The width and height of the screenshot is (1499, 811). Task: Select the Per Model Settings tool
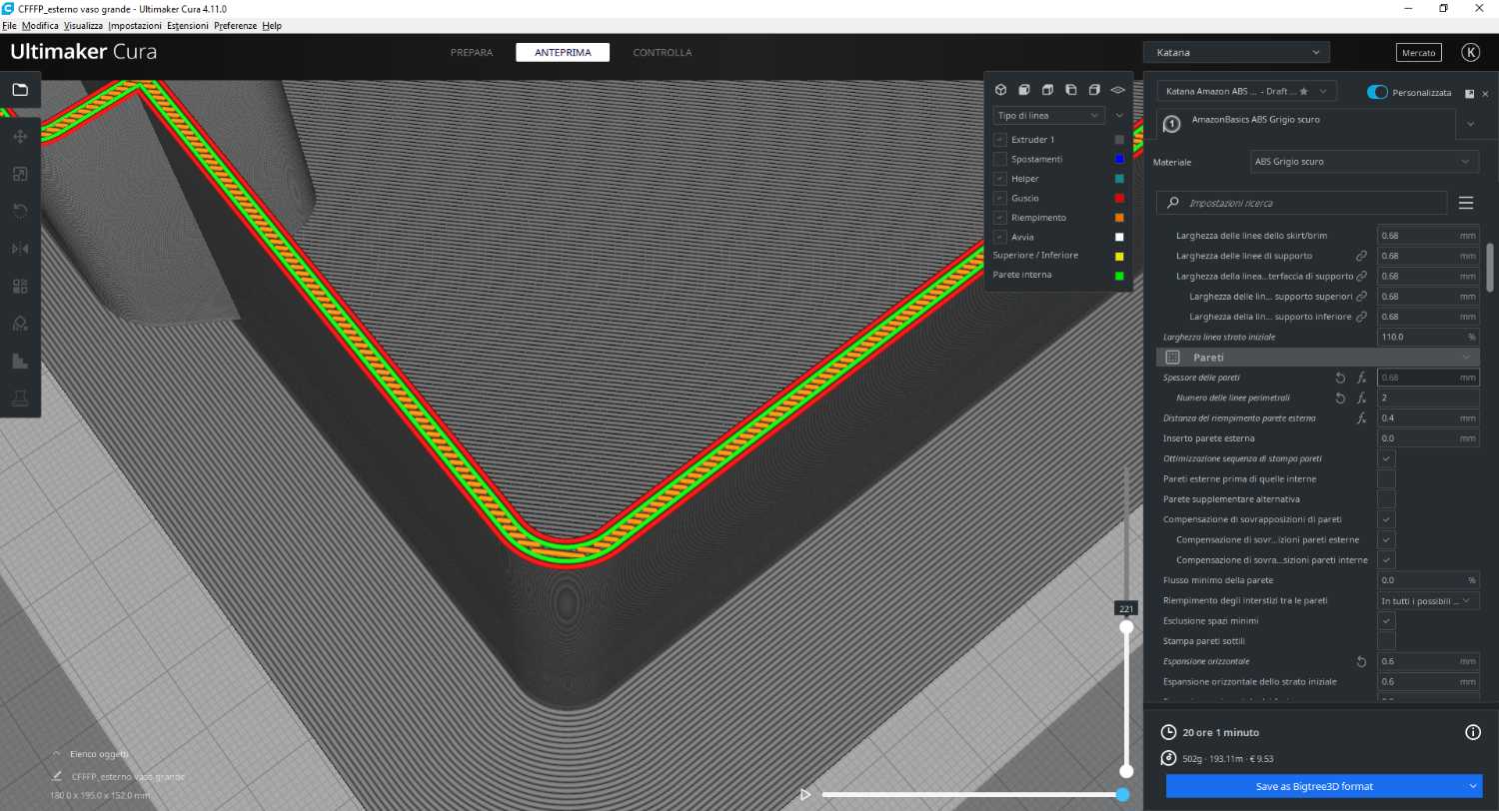[20, 287]
